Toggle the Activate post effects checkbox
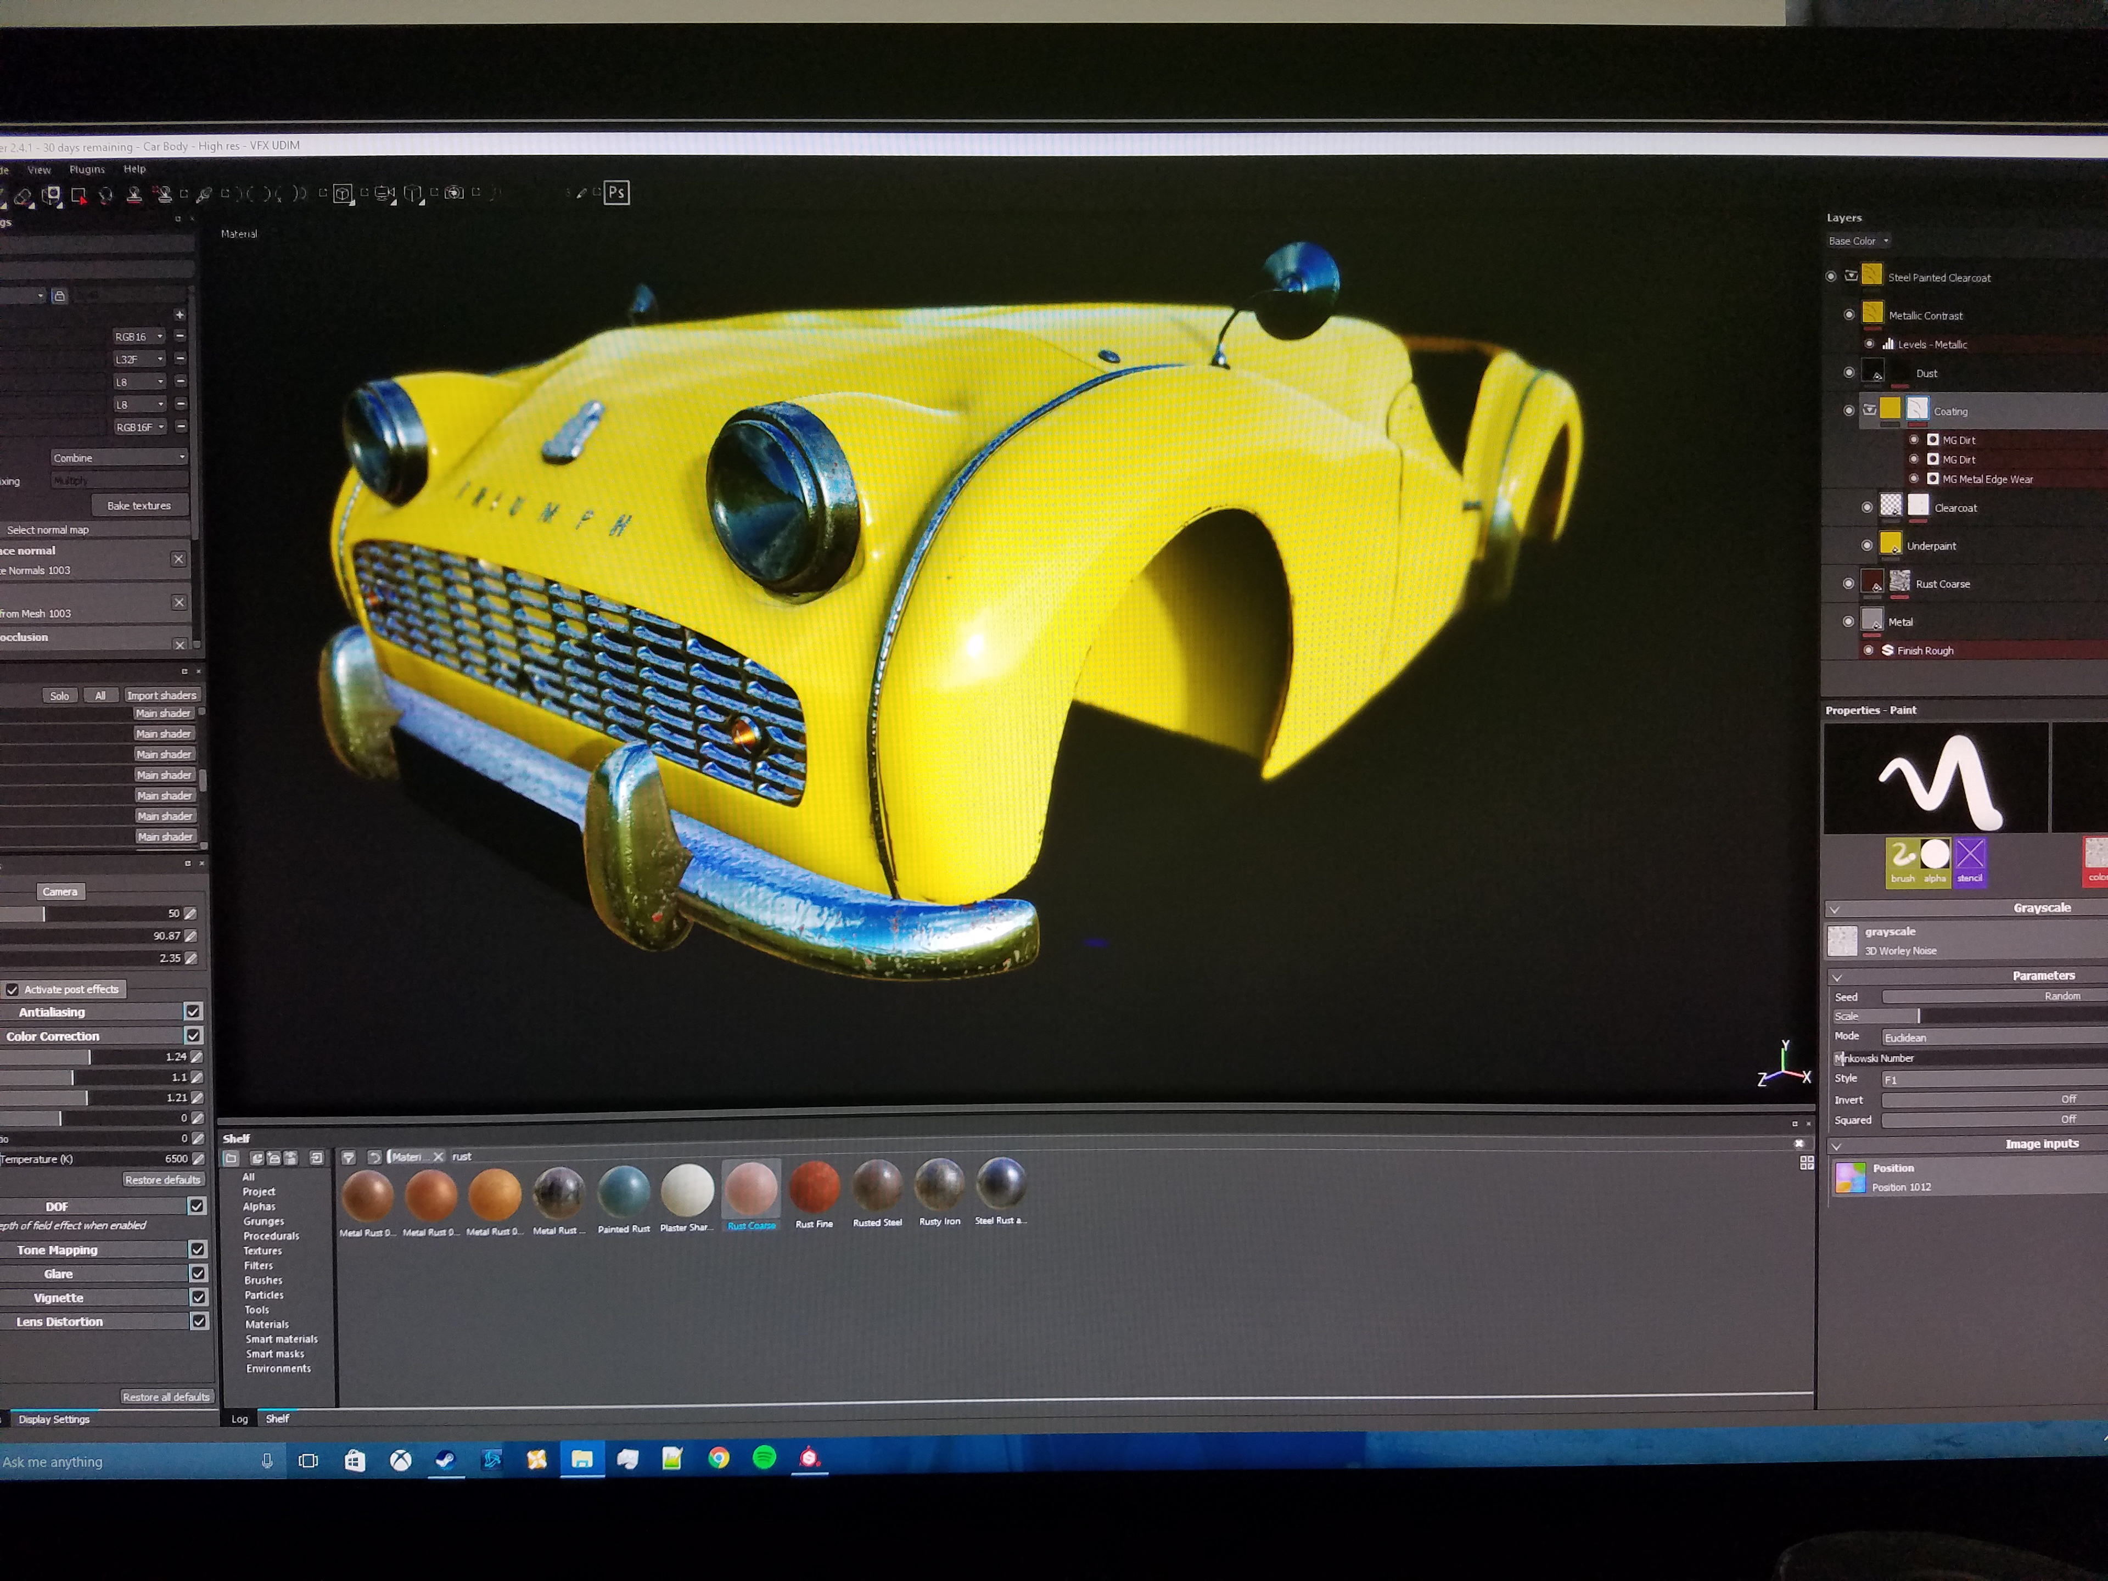The width and height of the screenshot is (2108, 1581). click(x=13, y=989)
